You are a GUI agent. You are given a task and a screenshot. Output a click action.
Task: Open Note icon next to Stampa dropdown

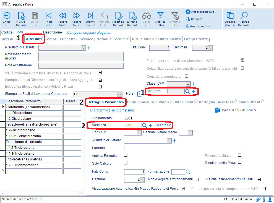(x=139, y=94)
